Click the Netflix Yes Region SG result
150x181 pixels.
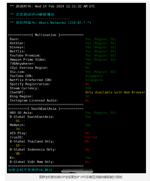(x=101, y=51)
